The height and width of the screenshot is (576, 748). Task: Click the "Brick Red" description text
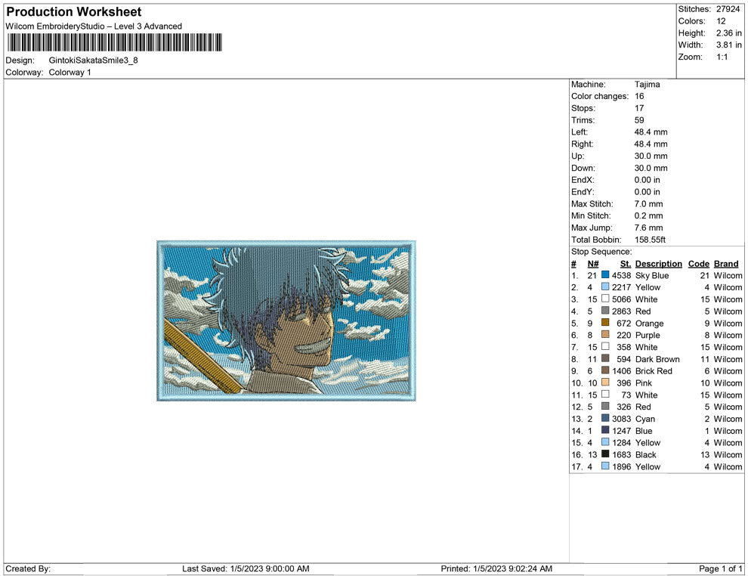654,371
